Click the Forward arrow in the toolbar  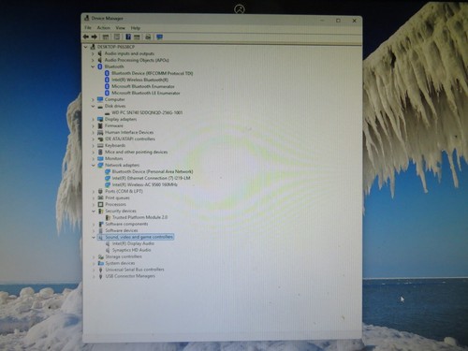pos(94,37)
